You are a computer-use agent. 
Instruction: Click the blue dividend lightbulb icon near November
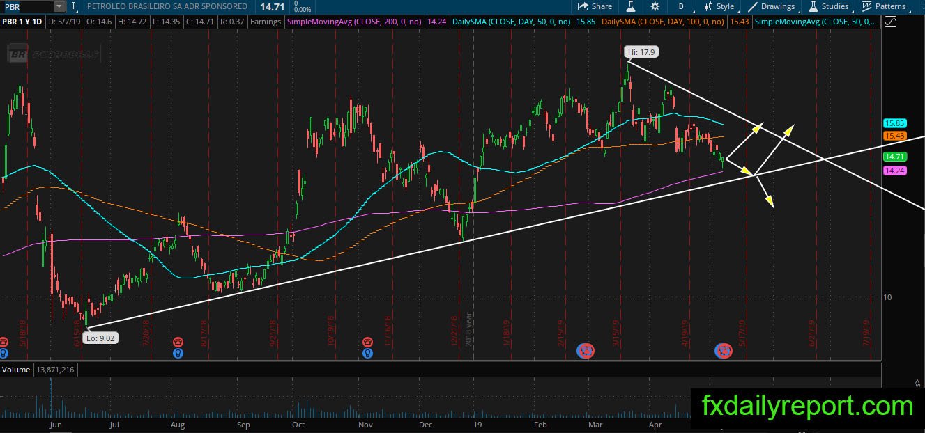tap(367, 353)
